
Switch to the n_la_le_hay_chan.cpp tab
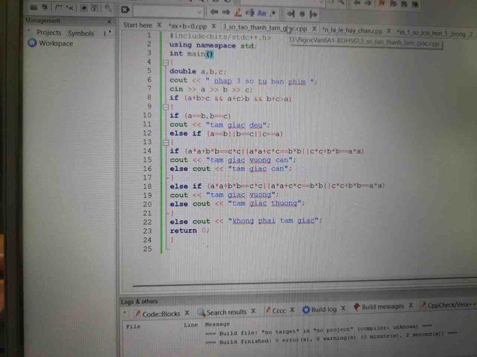(352, 30)
